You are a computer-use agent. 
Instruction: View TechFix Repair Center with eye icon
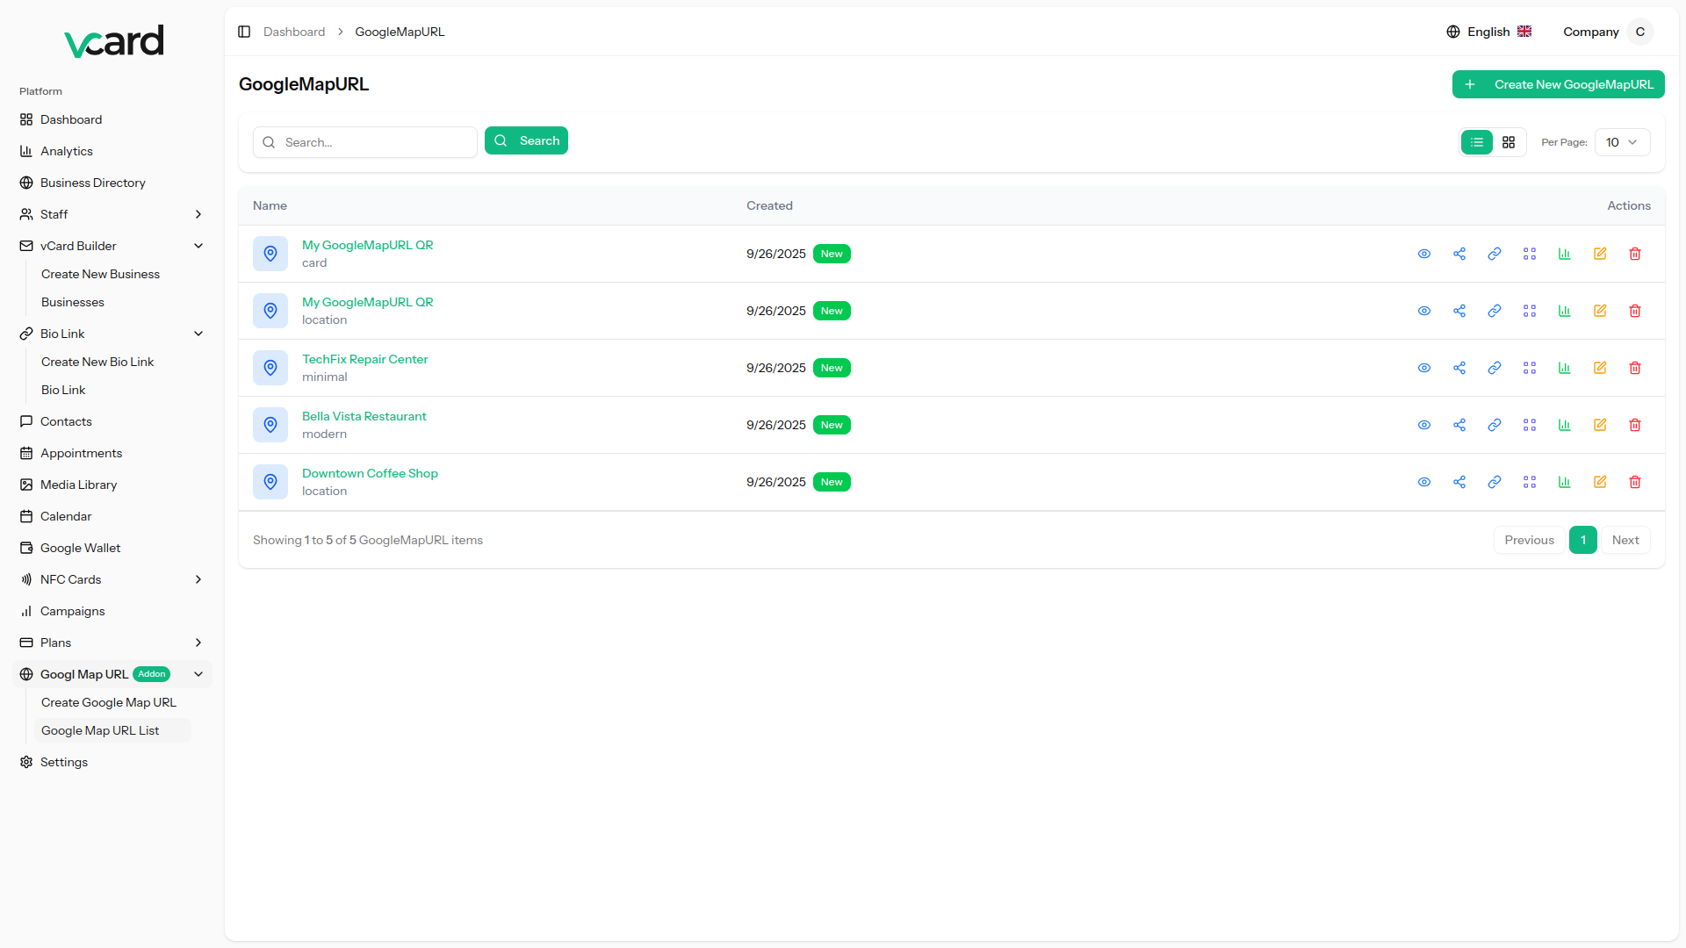click(x=1424, y=368)
